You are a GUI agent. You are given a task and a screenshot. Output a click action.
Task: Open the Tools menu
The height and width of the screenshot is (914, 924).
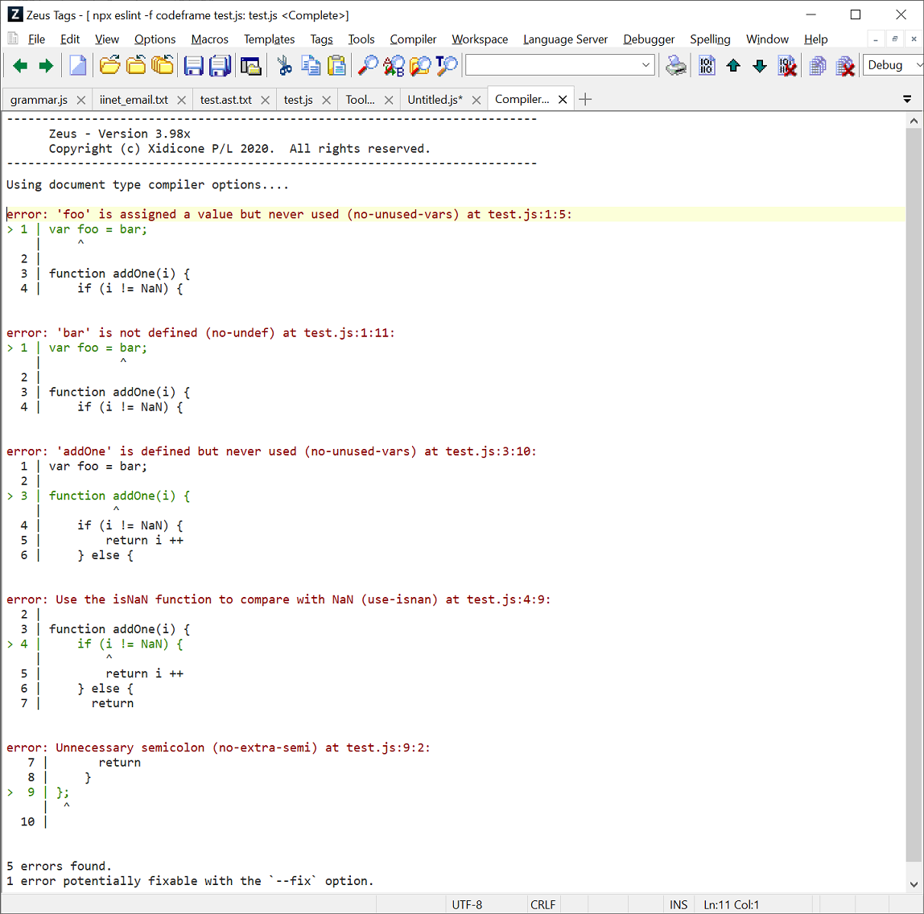click(x=361, y=39)
